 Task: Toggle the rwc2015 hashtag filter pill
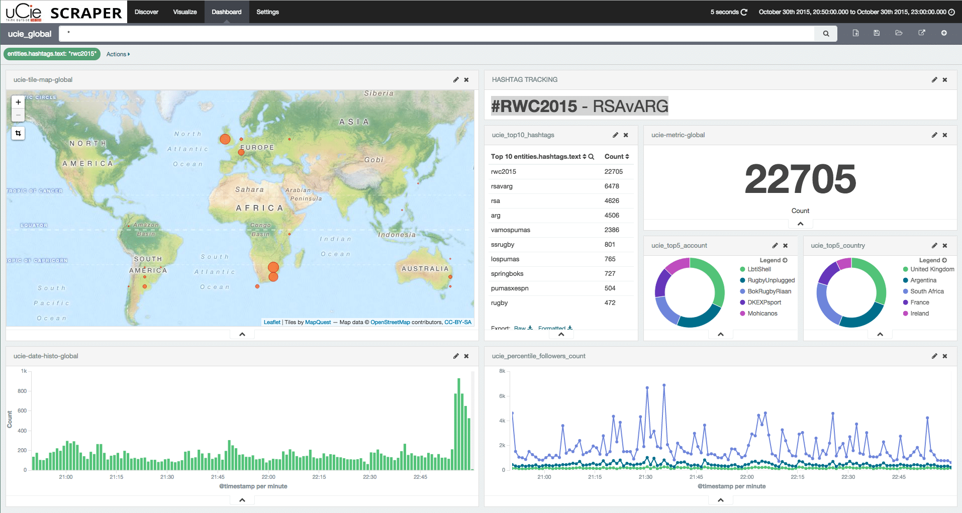[x=52, y=54]
